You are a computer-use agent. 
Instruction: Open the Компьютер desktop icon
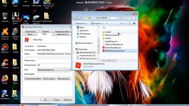click(x=36, y=3)
